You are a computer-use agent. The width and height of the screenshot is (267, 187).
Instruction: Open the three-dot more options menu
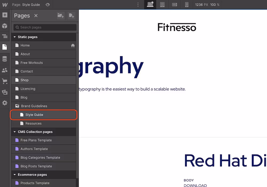138,5
